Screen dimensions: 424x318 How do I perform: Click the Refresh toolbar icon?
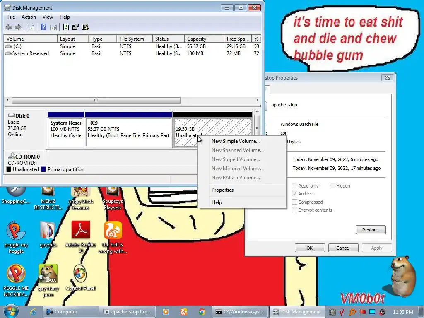66,27
